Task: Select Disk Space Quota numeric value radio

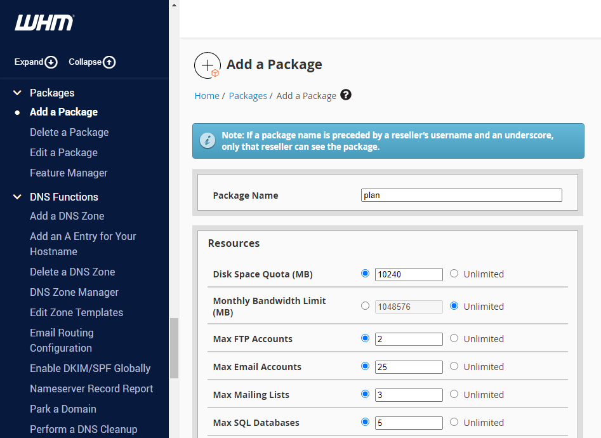Action: [366, 274]
